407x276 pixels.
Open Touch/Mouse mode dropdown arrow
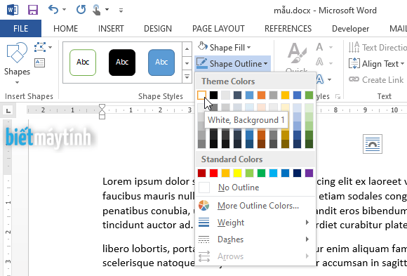tap(107, 10)
